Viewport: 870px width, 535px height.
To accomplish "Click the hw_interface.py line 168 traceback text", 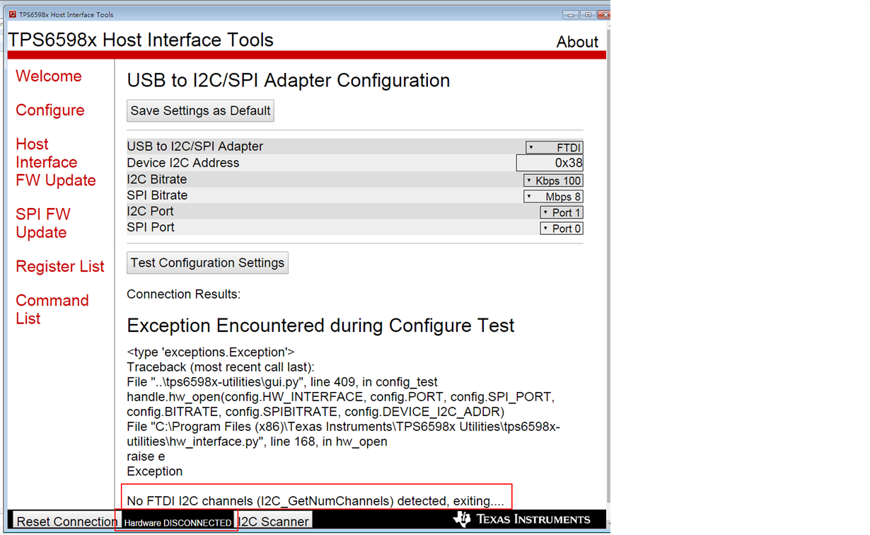I will 343,434.
